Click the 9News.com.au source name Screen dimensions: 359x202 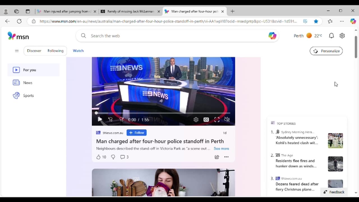tap(113, 133)
